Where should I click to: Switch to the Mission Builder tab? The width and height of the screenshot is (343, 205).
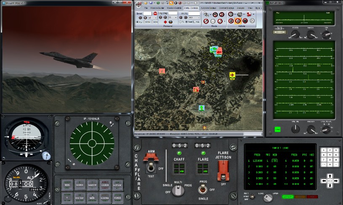(x=157, y=8)
